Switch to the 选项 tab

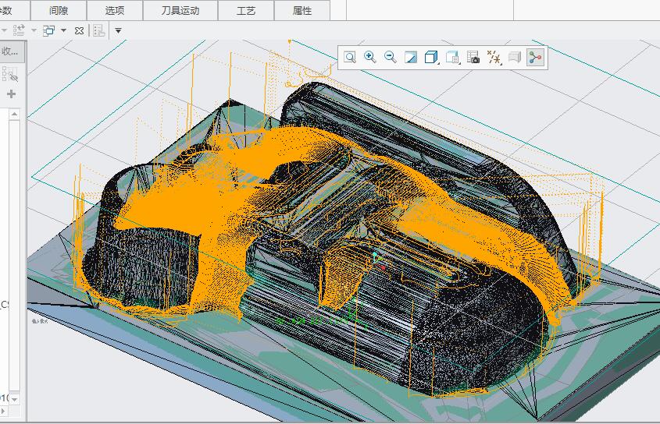click(x=115, y=10)
